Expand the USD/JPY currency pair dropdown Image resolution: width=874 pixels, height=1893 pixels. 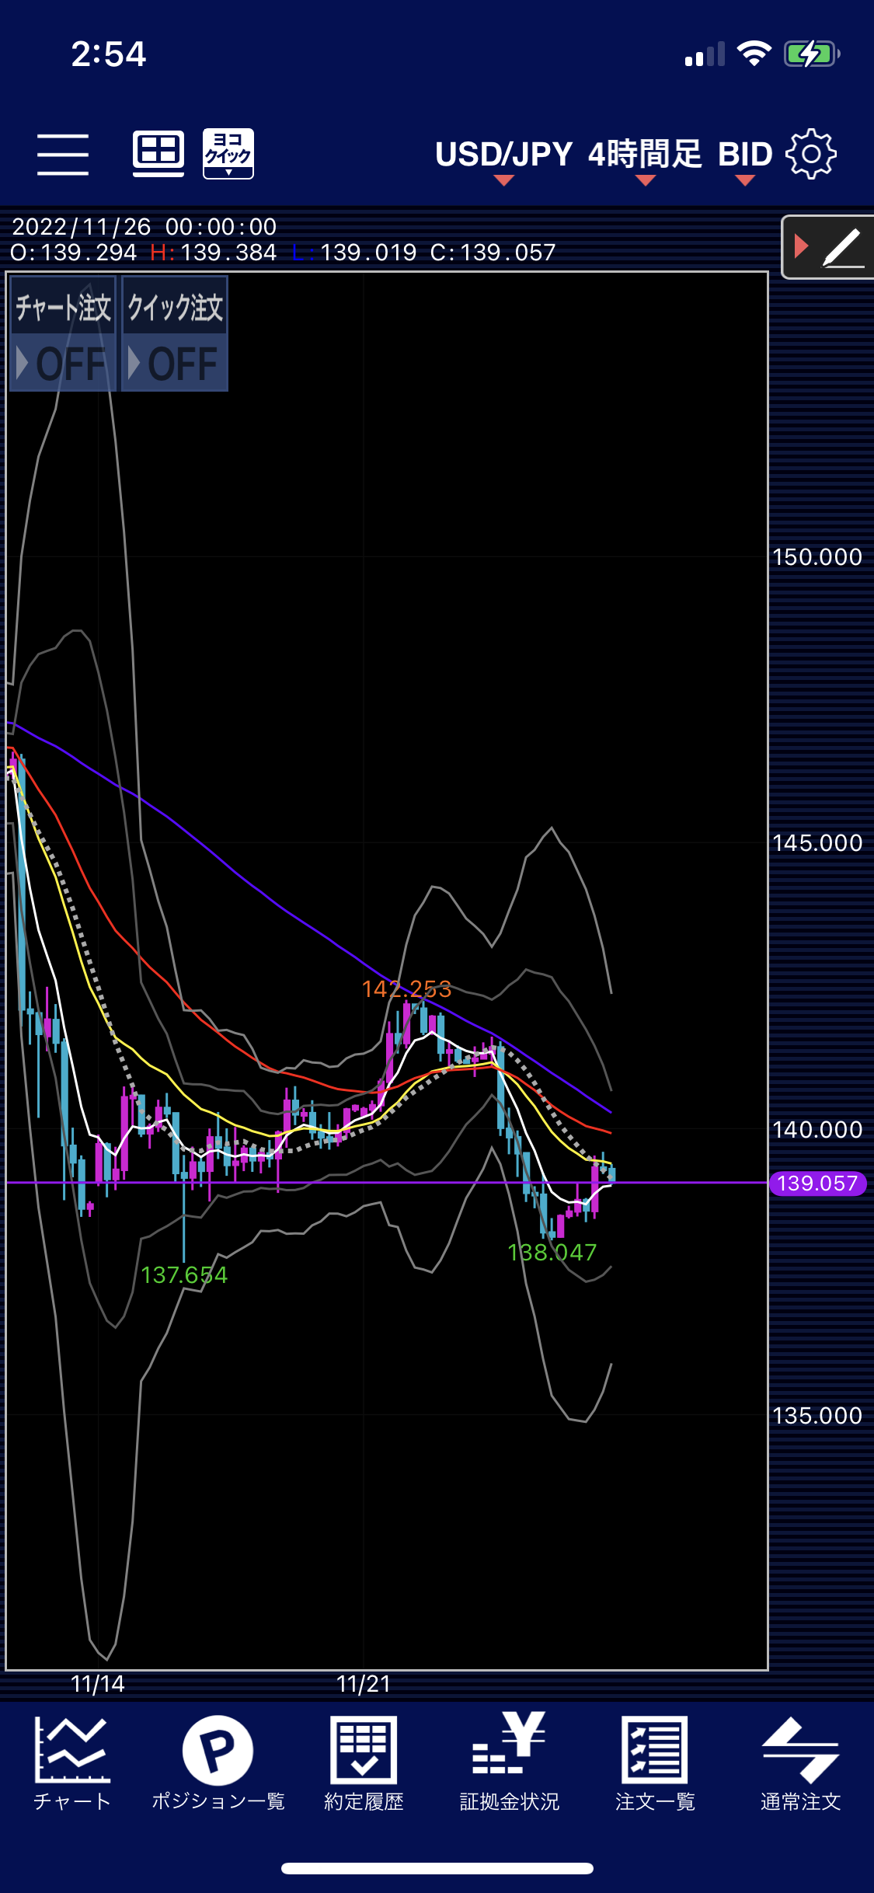coord(503,160)
